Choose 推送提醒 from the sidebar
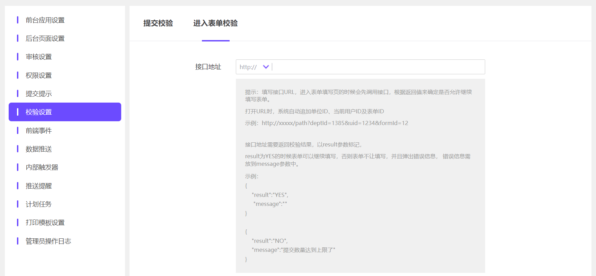 click(39, 186)
